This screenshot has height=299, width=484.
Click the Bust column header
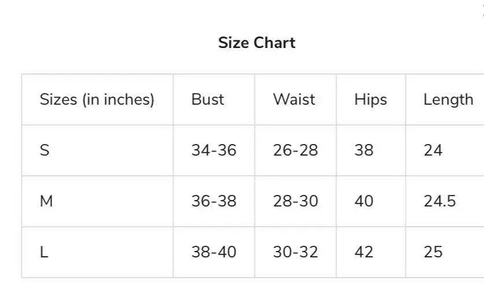tap(208, 99)
